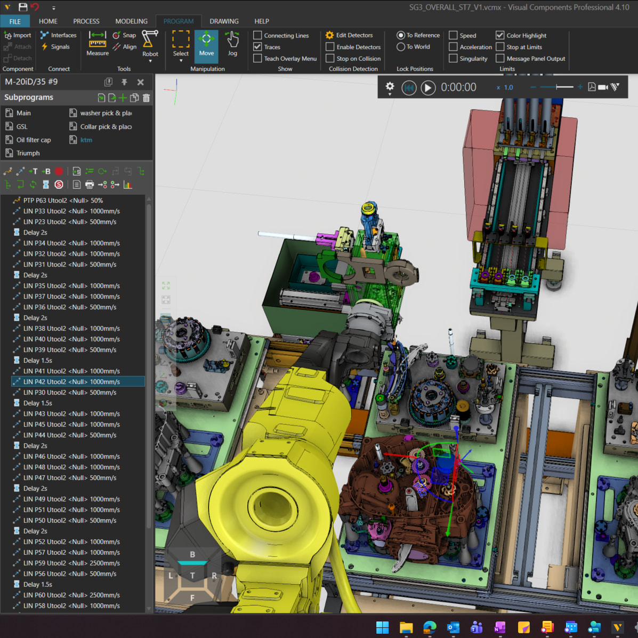Screen dimensions: 638x638
Task: Select the Align tool in the ribbon
Action: point(125,47)
